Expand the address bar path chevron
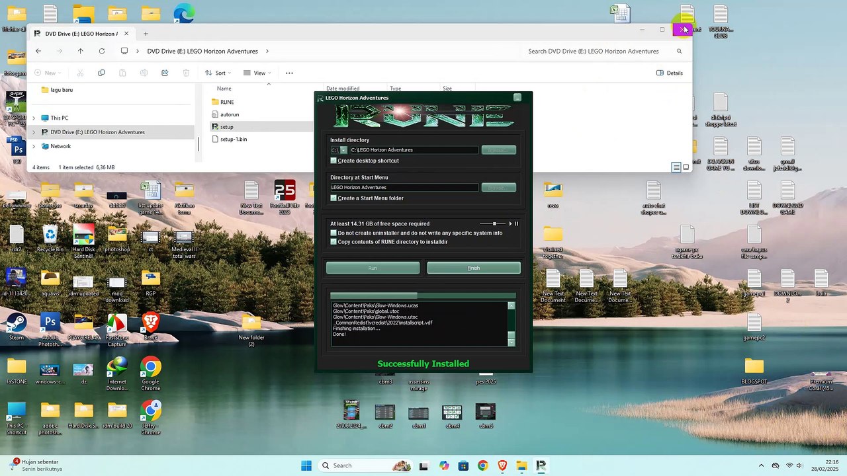Viewport: 847px width, 476px height. 267,51
